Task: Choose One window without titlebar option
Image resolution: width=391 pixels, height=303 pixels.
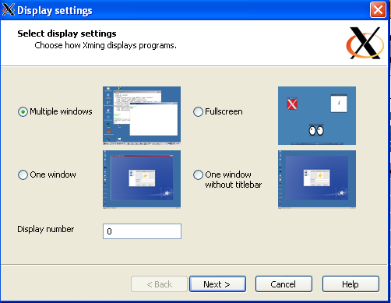Action: pyautogui.click(x=198, y=174)
